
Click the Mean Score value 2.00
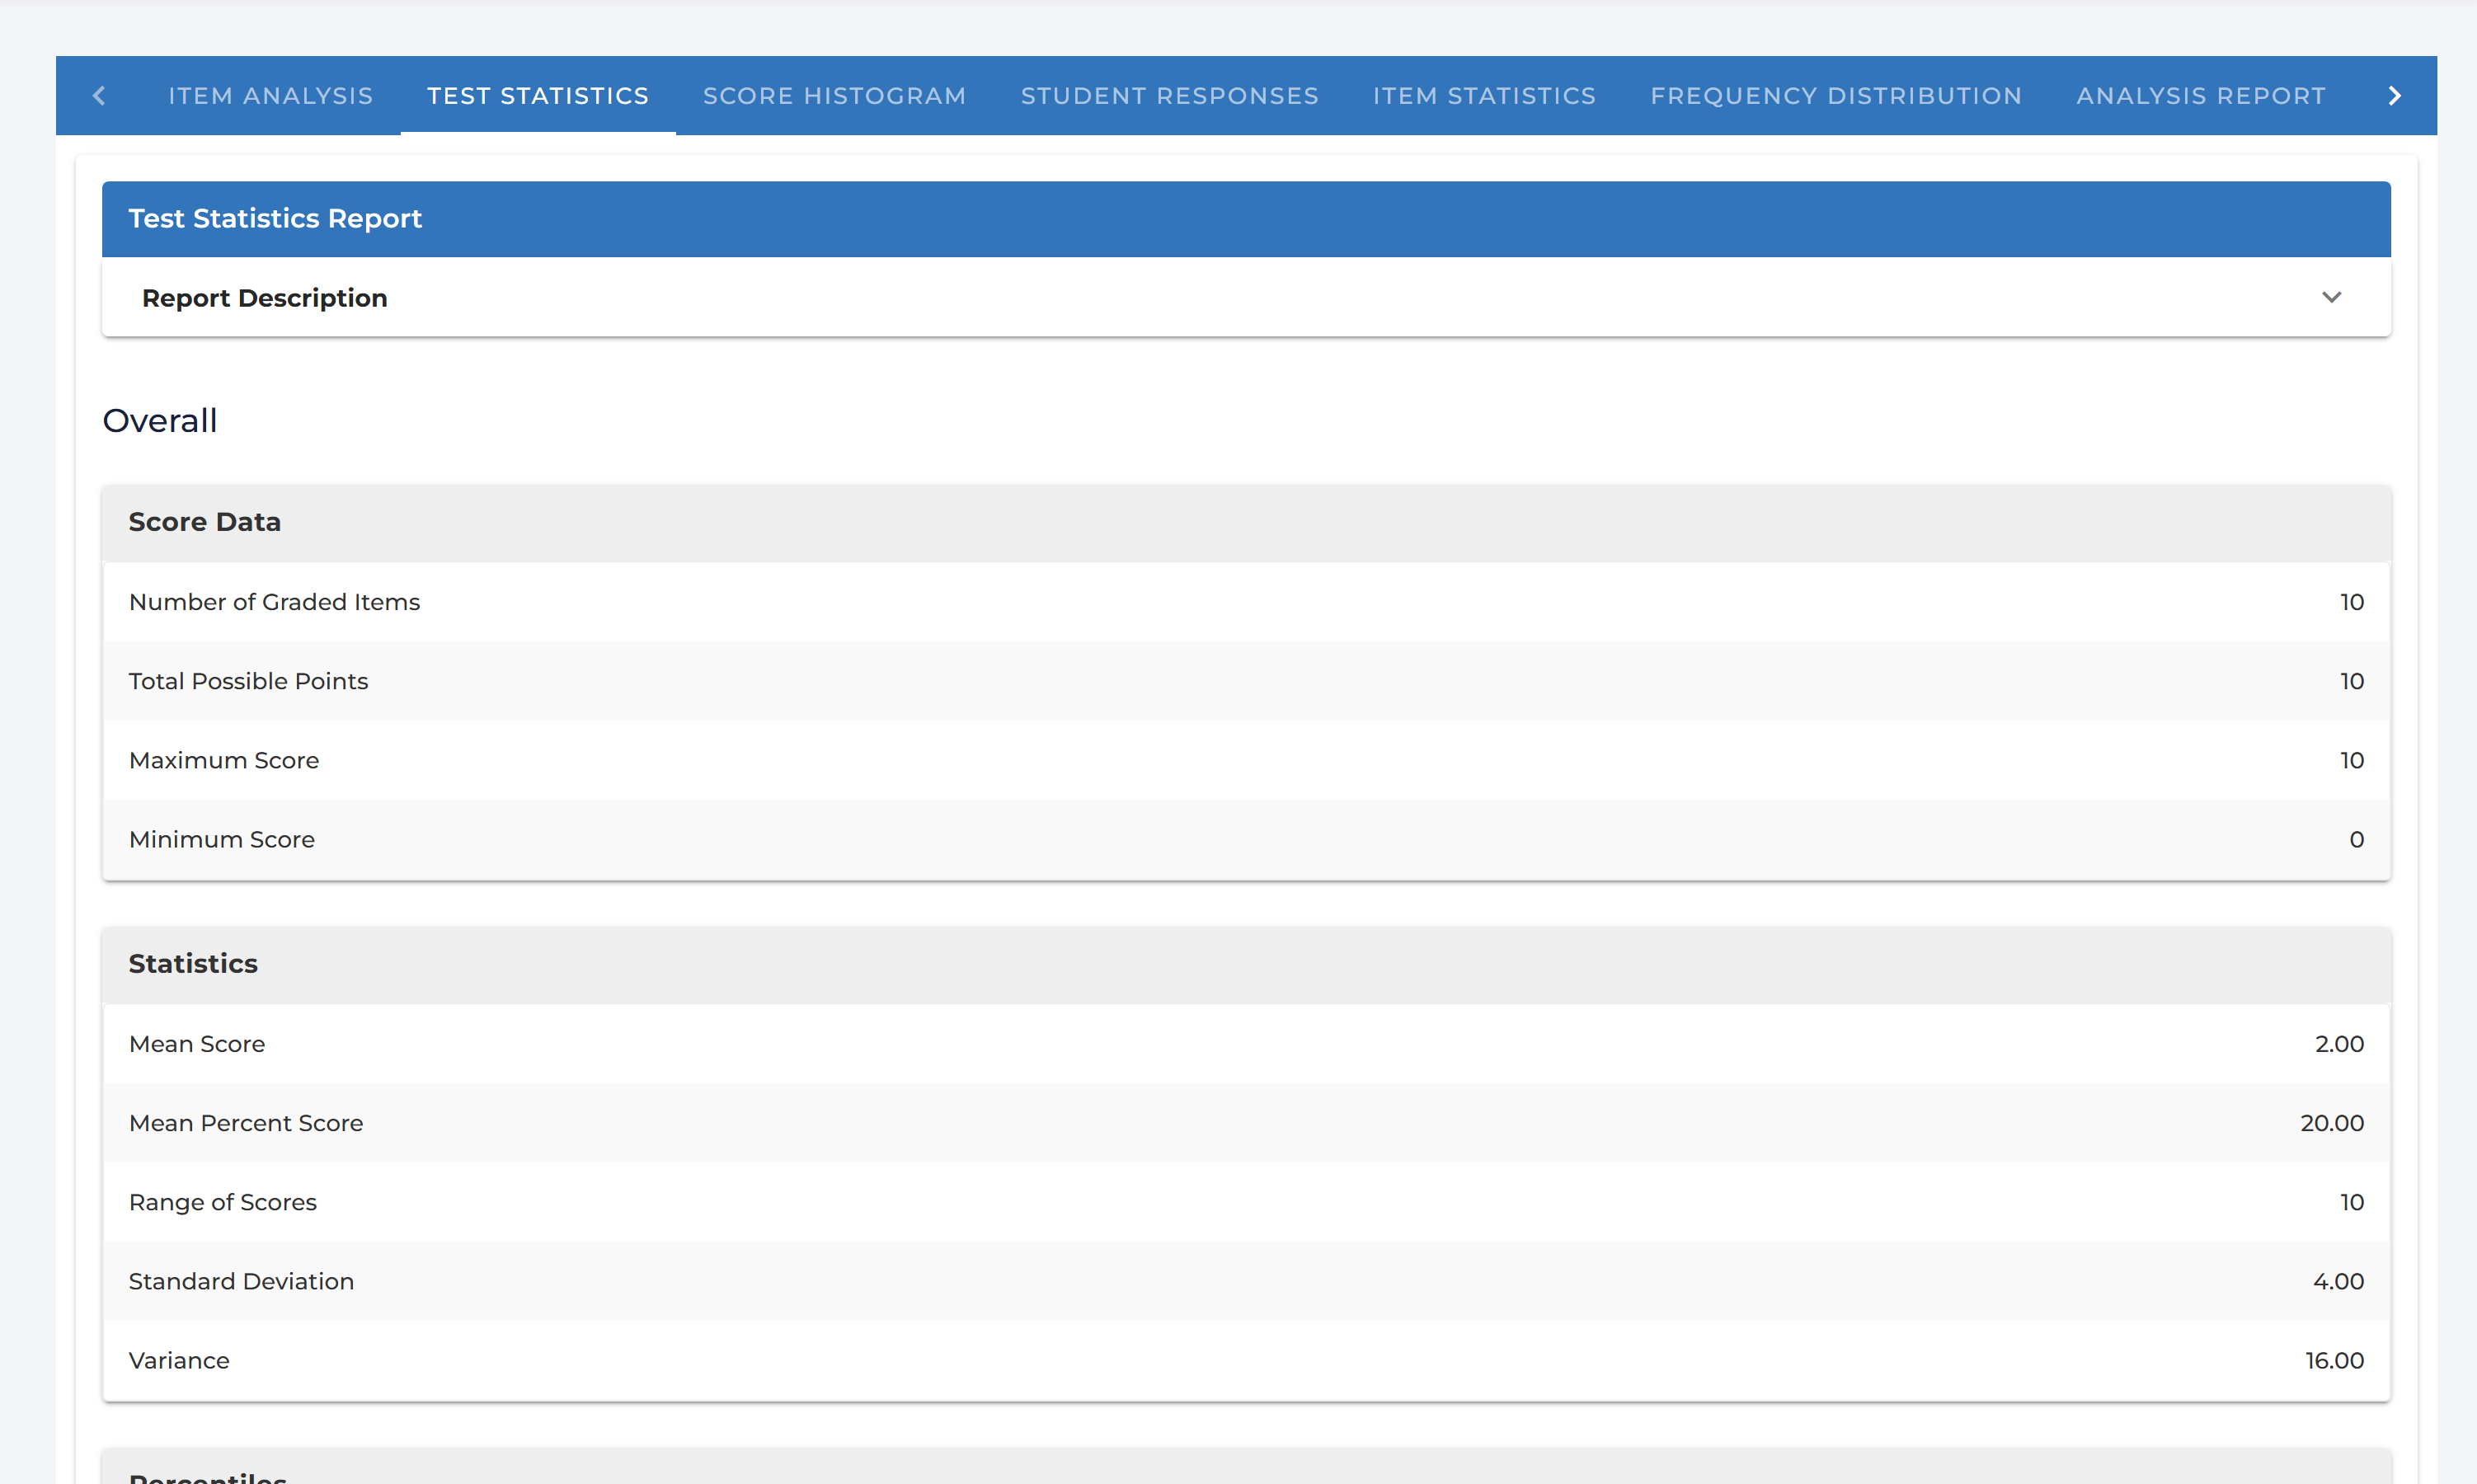[x=2339, y=1044]
